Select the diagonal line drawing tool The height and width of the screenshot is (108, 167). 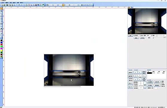[1, 14]
